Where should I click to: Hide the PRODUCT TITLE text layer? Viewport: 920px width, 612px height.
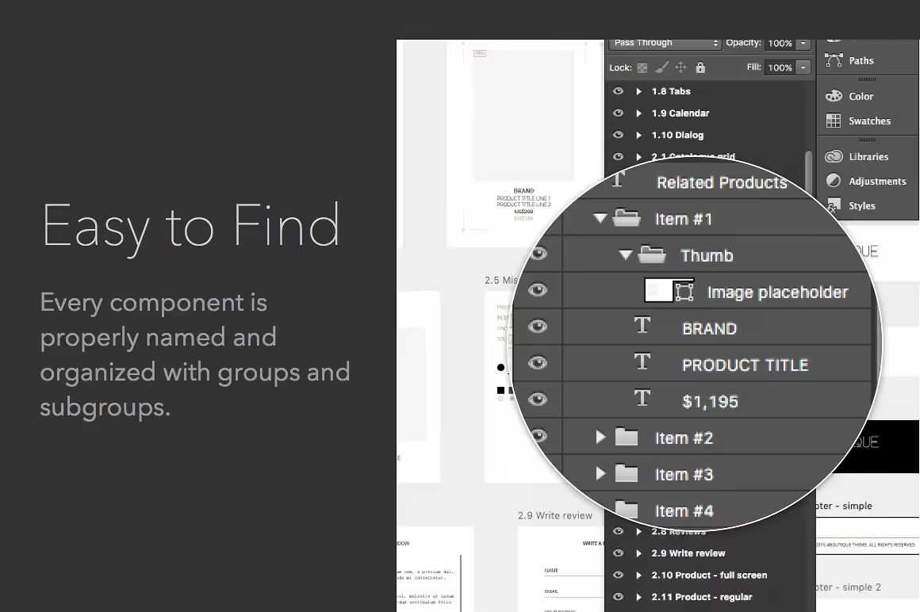(x=538, y=363)
